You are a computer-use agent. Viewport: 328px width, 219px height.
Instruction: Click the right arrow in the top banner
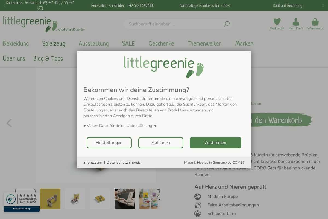point(323,5)
